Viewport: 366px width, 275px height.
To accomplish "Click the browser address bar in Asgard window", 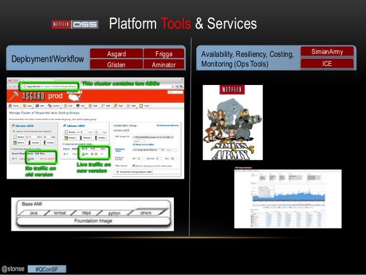I will tap(50, 87).
